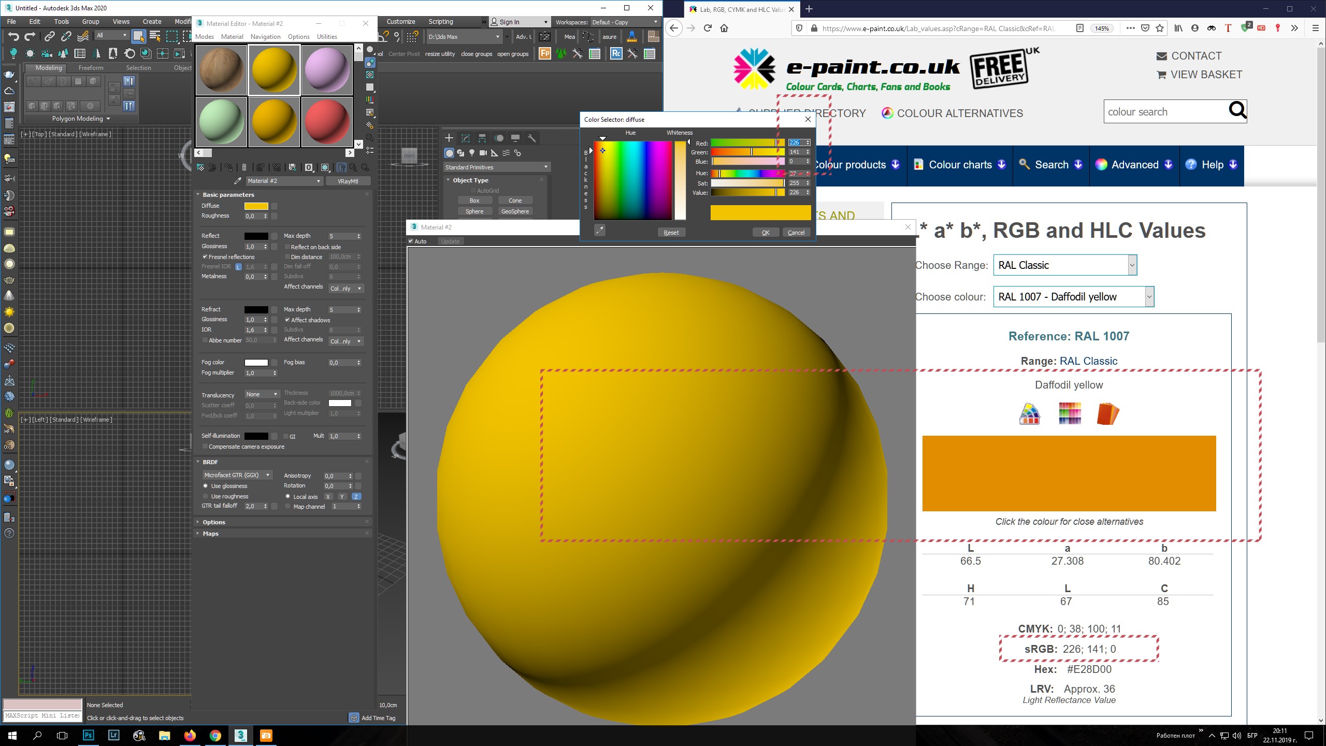Screen dimensions: 1326x746
Task: Open the Modify tab in command panel
Action: coord(466,138)
